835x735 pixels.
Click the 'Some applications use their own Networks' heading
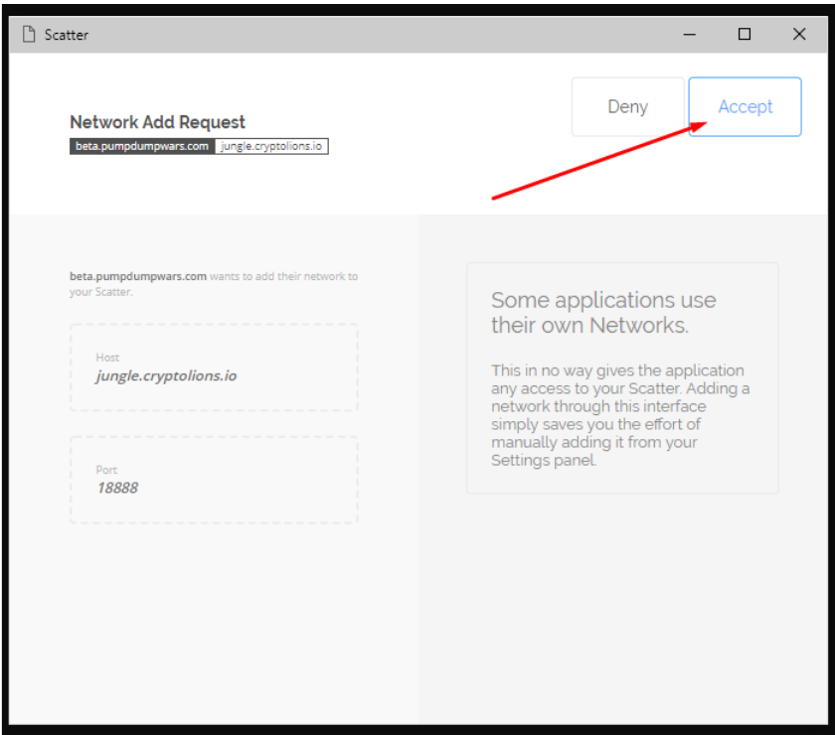coord(603,313)
